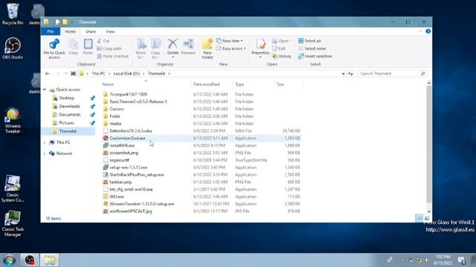Sort by the Date modified column header
Viewport: 476px width, 267px height.
coord(211,85)
